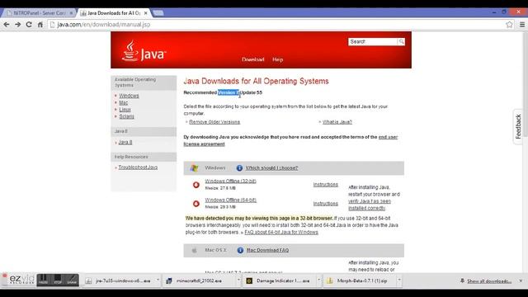Viewport: 528px width, 297px height.
Task: Open the Java 8 sidebar link
Action: [125, 143]
